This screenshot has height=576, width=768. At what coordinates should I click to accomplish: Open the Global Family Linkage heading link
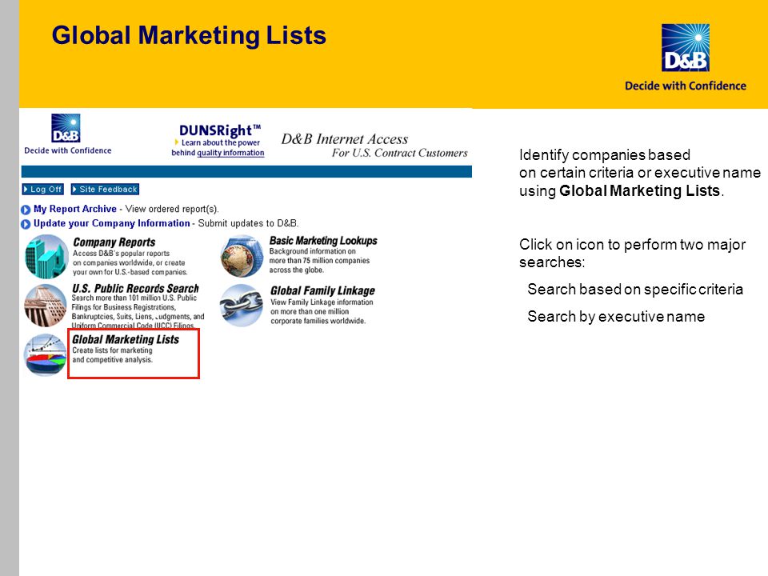tap(322, 290)
